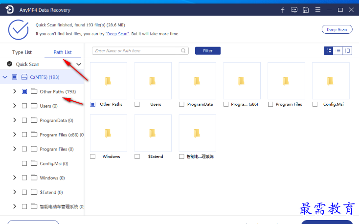Check Progra... (x86) checkbox under thumbnail

click(226, 104)
